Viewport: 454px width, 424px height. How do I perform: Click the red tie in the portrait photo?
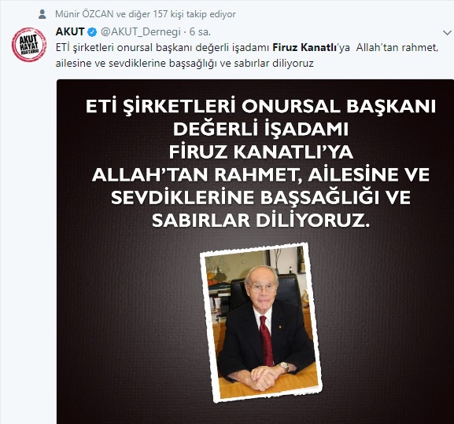267,341
